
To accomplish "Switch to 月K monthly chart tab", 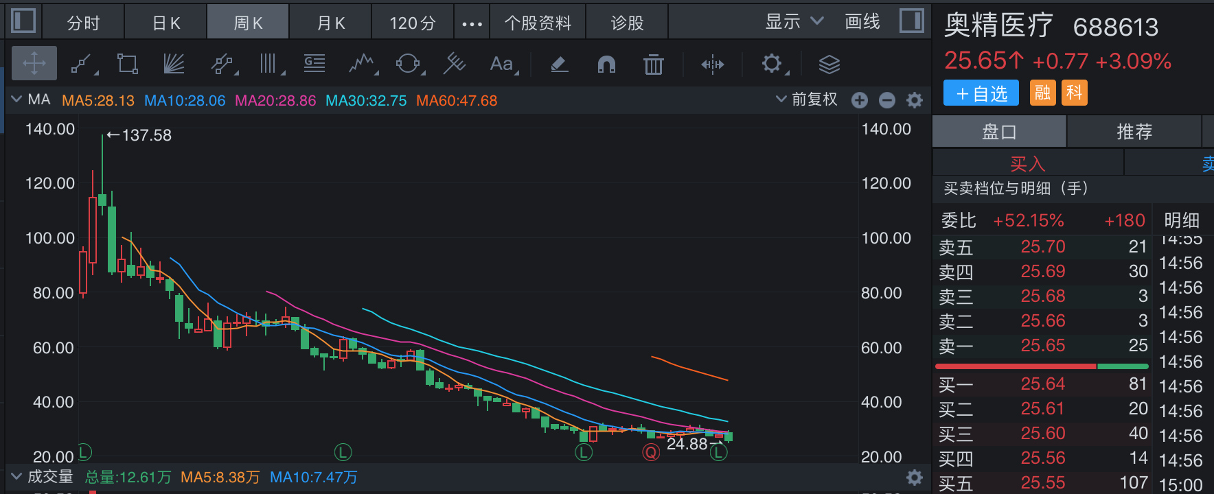I will [x=331, y=23].
